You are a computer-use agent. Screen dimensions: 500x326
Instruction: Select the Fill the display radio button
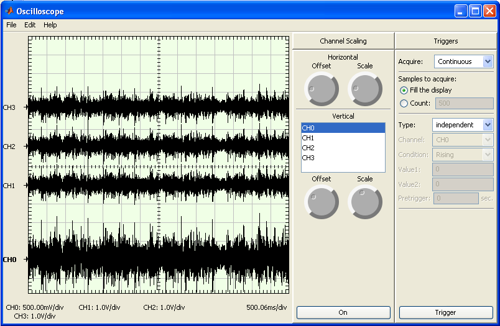(404, 91)
